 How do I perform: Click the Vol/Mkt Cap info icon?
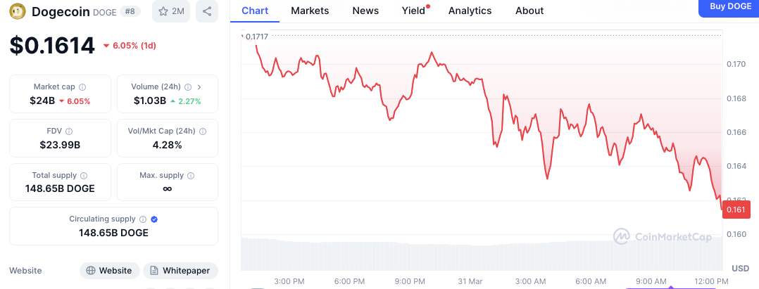click(x=203, y=131)
